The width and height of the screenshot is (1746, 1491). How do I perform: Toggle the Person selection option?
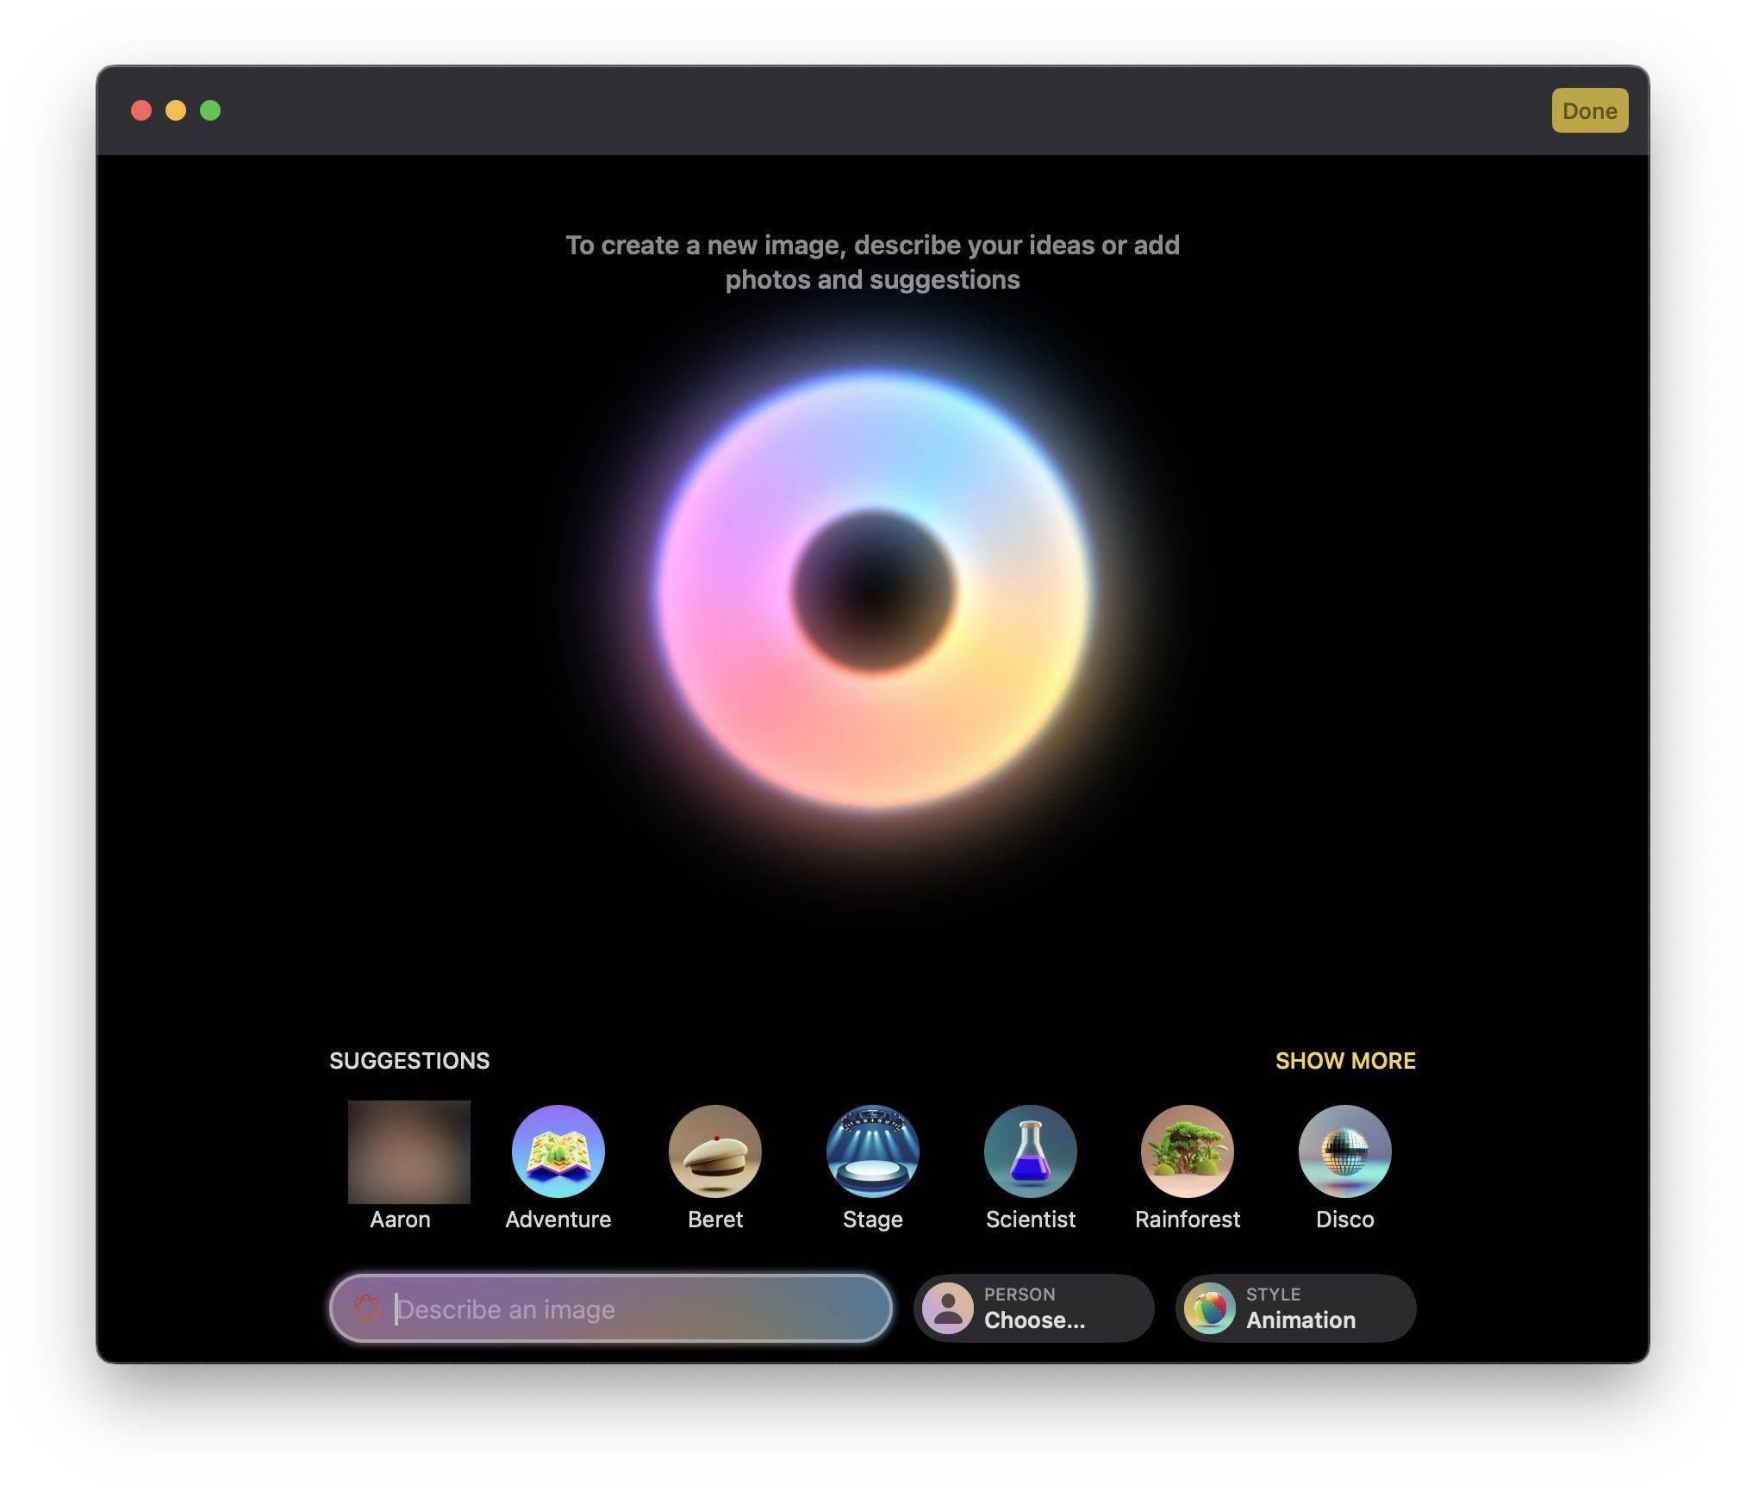pyautogui.click(x=1031, y=1307)
